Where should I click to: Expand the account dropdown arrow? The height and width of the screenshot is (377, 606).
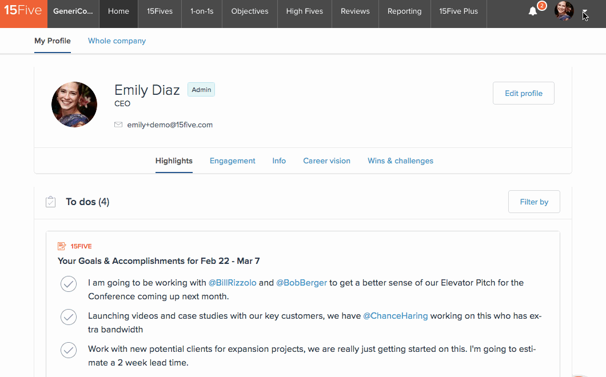584,11
